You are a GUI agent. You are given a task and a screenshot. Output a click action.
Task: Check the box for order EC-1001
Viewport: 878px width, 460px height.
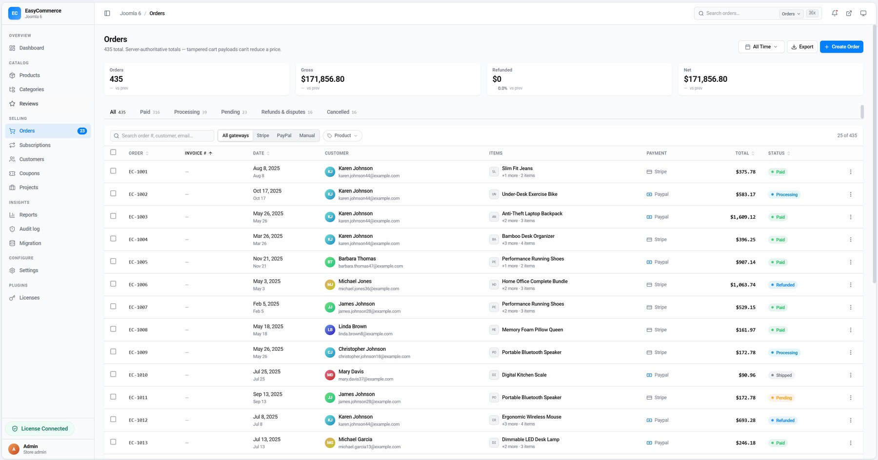coord(113,171)
